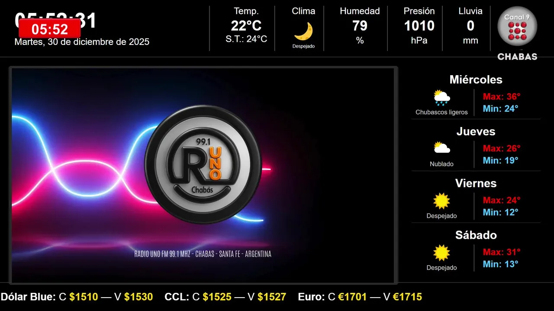Click the Miércoles rain cloud icon
Viewport: 554px width, 311px height.
(x=442, y=98)
